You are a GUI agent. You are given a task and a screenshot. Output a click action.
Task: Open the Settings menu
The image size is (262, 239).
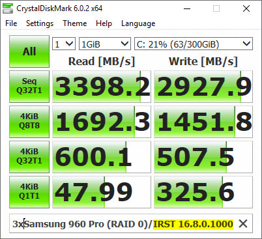pyautogui.click(x=40, y=23)
